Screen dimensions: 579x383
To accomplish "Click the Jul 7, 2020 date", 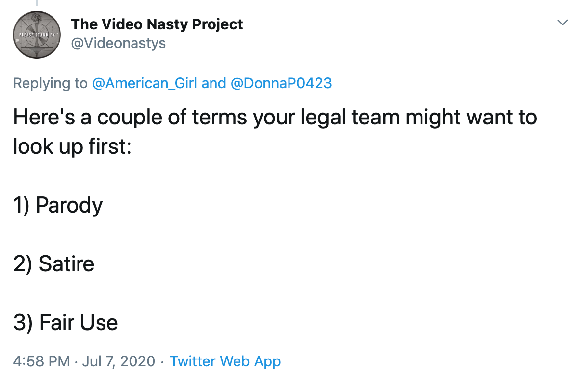I will 119,361.
